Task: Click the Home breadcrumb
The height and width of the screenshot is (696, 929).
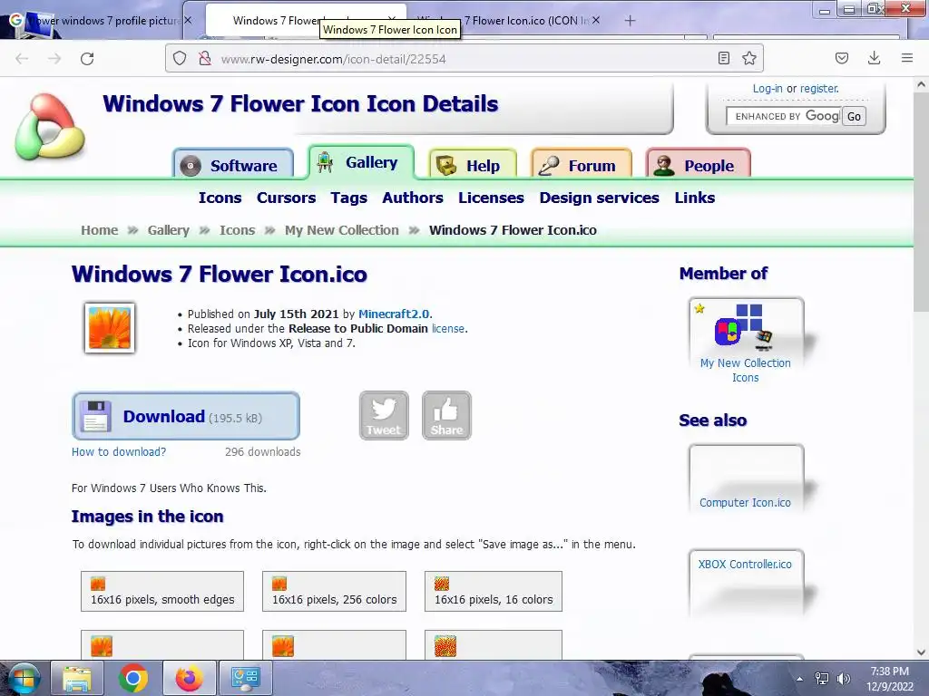Action: coord(100,230)
